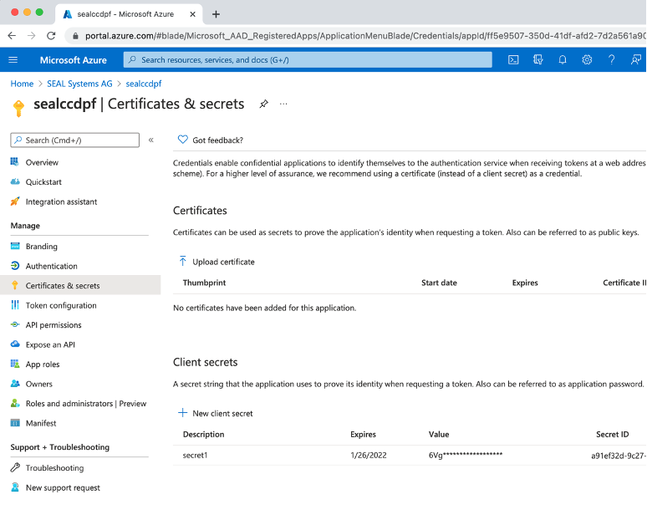Image resolution: width=647 pixels, height=520 pixels.
Task: Open portal settings gear
Action: 587,60
